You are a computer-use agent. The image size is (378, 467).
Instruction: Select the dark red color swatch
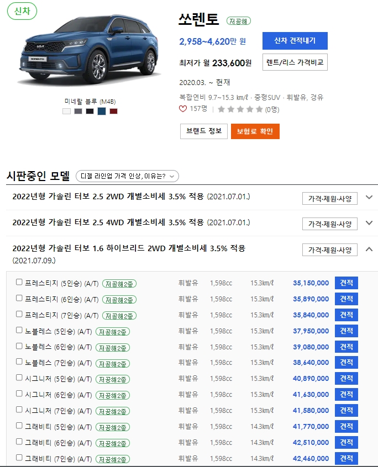tap(114, 112)
